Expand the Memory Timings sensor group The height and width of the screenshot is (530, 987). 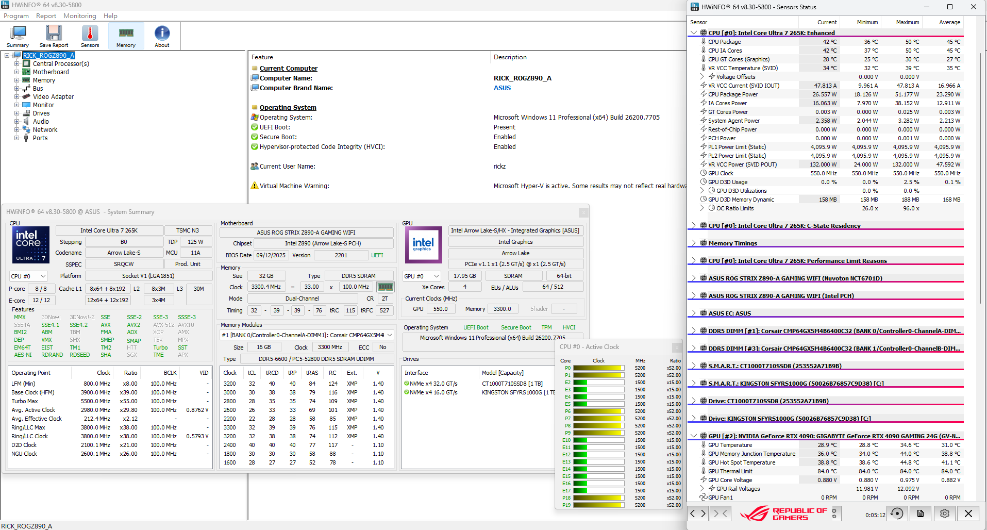[694, 243]
